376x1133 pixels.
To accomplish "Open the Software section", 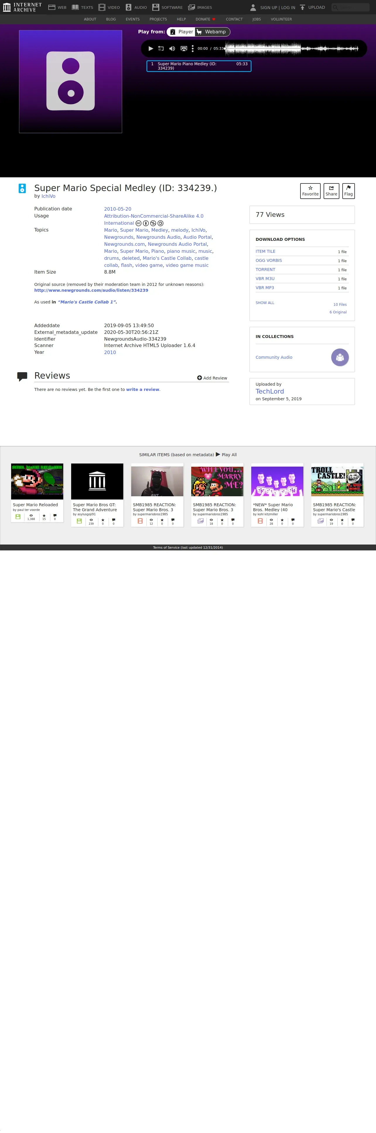I will click(x=167, y=8).
